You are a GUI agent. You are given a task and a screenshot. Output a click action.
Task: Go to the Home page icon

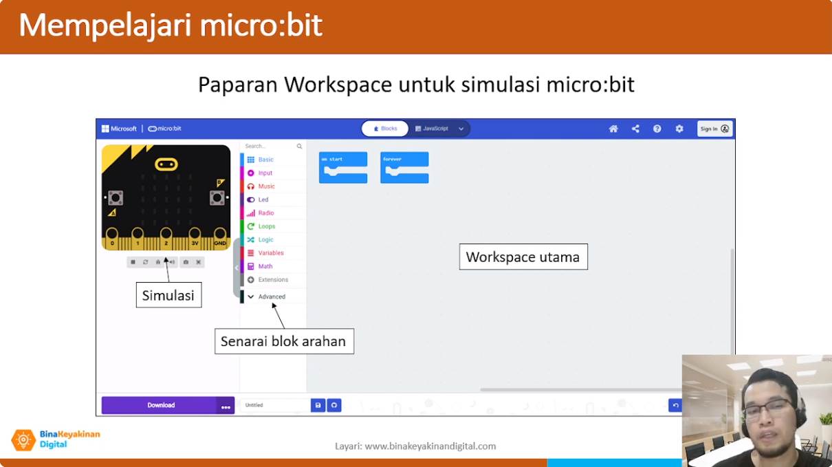click(x=613, y=129)
